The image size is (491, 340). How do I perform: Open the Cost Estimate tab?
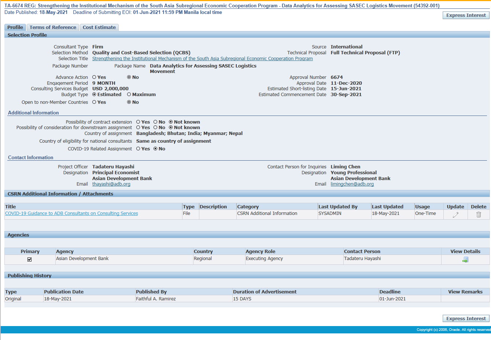[99, 28]
